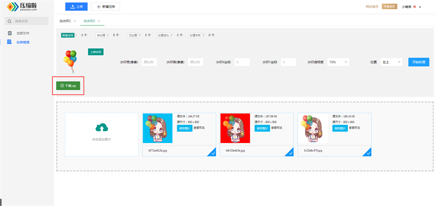
Task: Click the magnifier icon in the search box
Action: click(10, 21)
